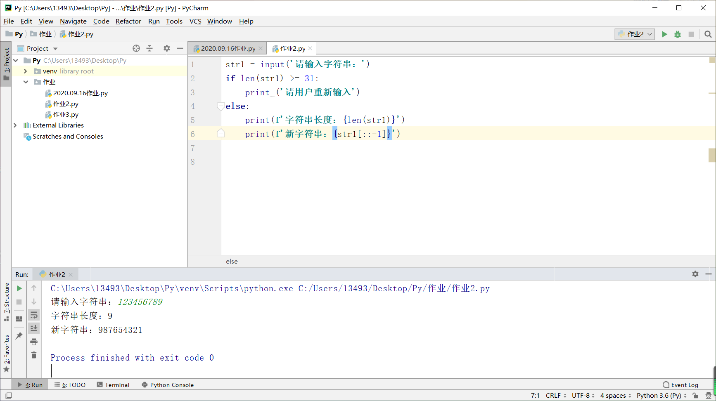The width and height of the screenshot is (716, 401).
Task: Hide the Project panel with the minus icon
Action: click(x=180, y=48)
